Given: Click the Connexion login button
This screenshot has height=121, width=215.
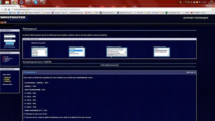Looking at the screenshot, I should click(x=10, y=43).
